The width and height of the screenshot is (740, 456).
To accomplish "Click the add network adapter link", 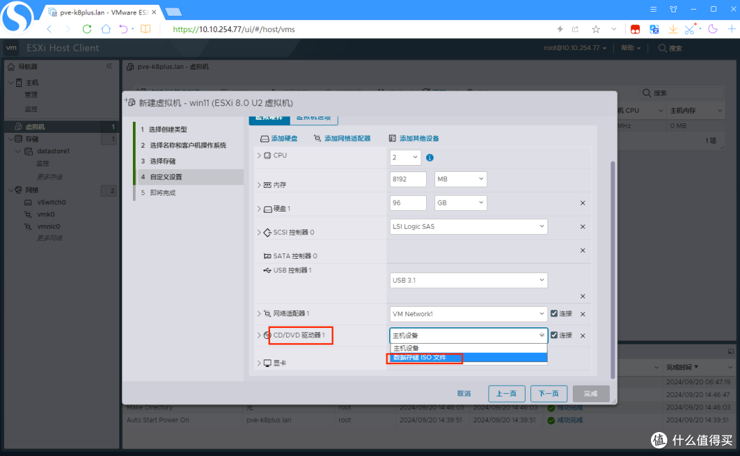I will pos(342,138).
